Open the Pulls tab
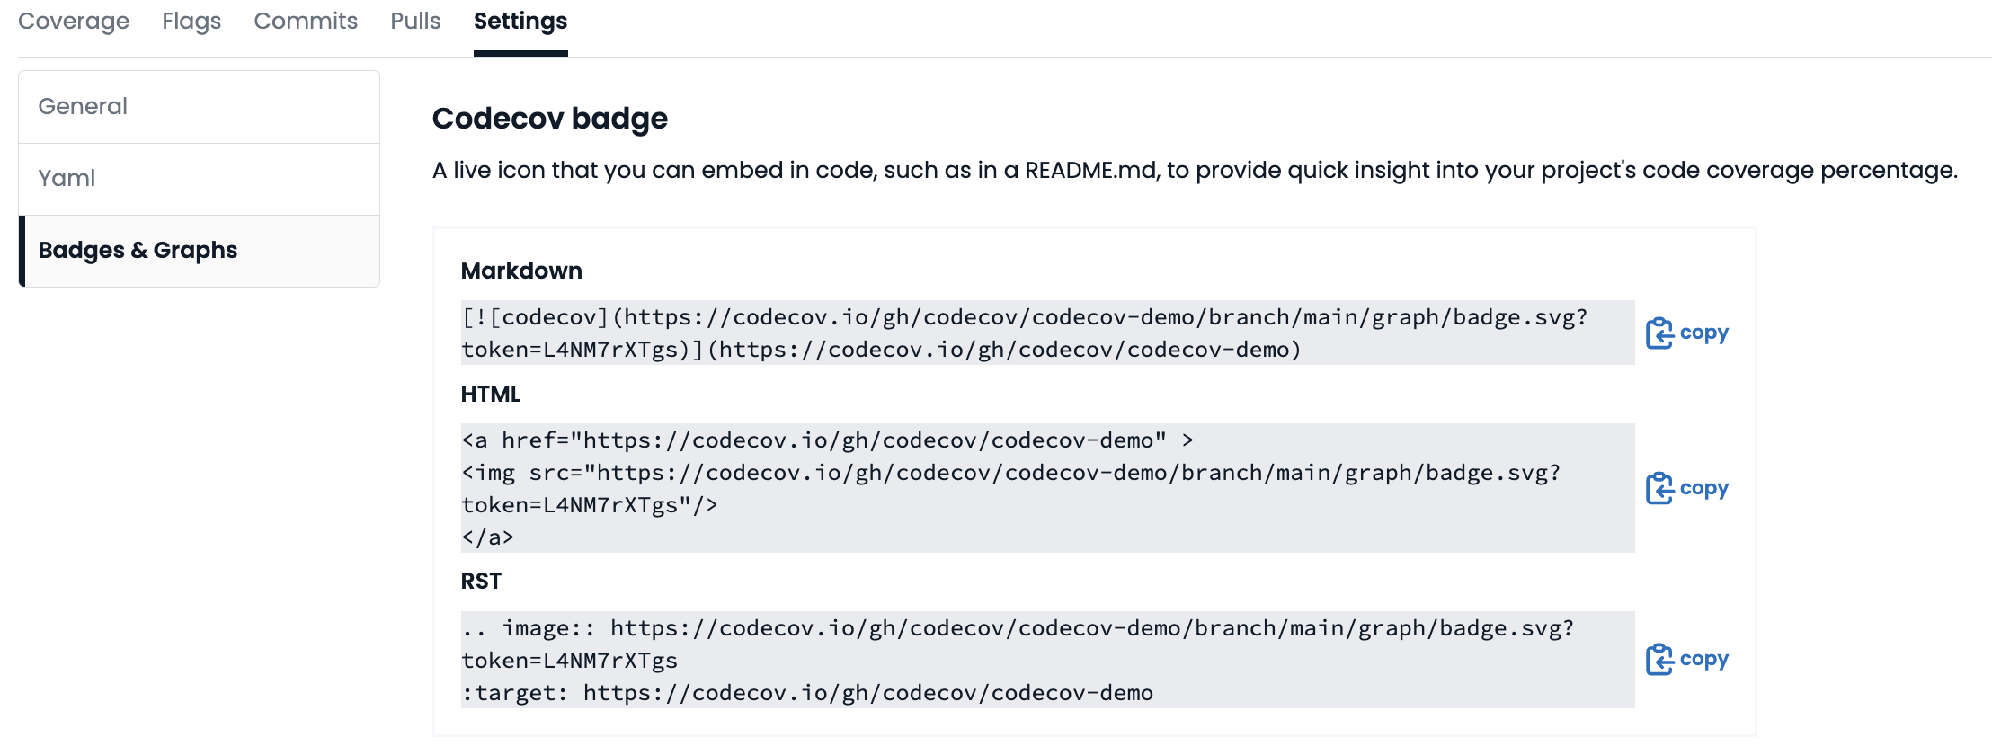Image resolution: width=1992 pixels, height=746 pixels. [415, 22]
